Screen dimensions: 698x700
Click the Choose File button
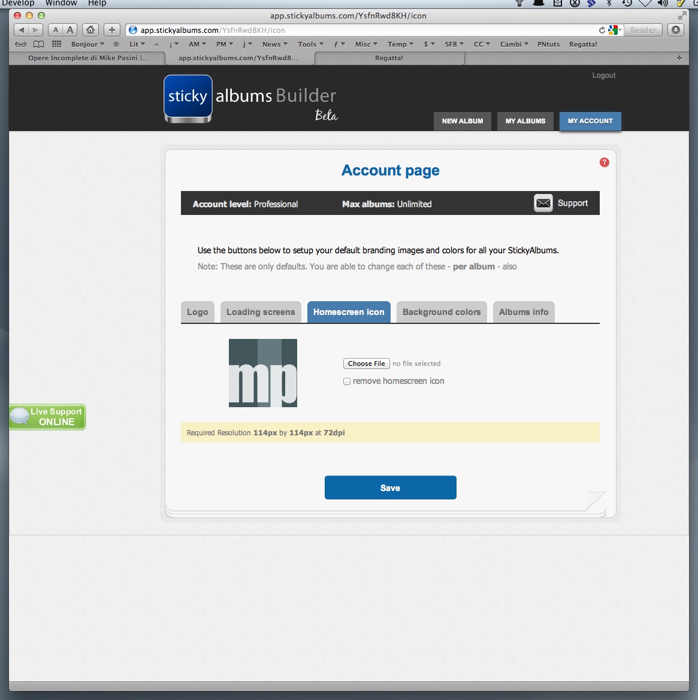[366, 363]
